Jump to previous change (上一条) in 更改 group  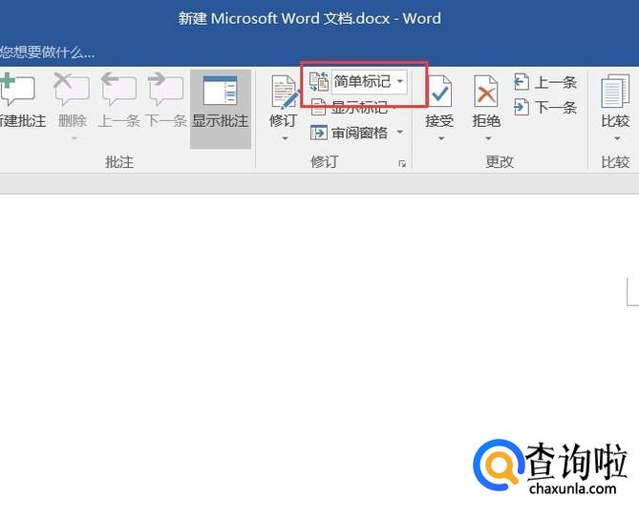click(545, 83)
